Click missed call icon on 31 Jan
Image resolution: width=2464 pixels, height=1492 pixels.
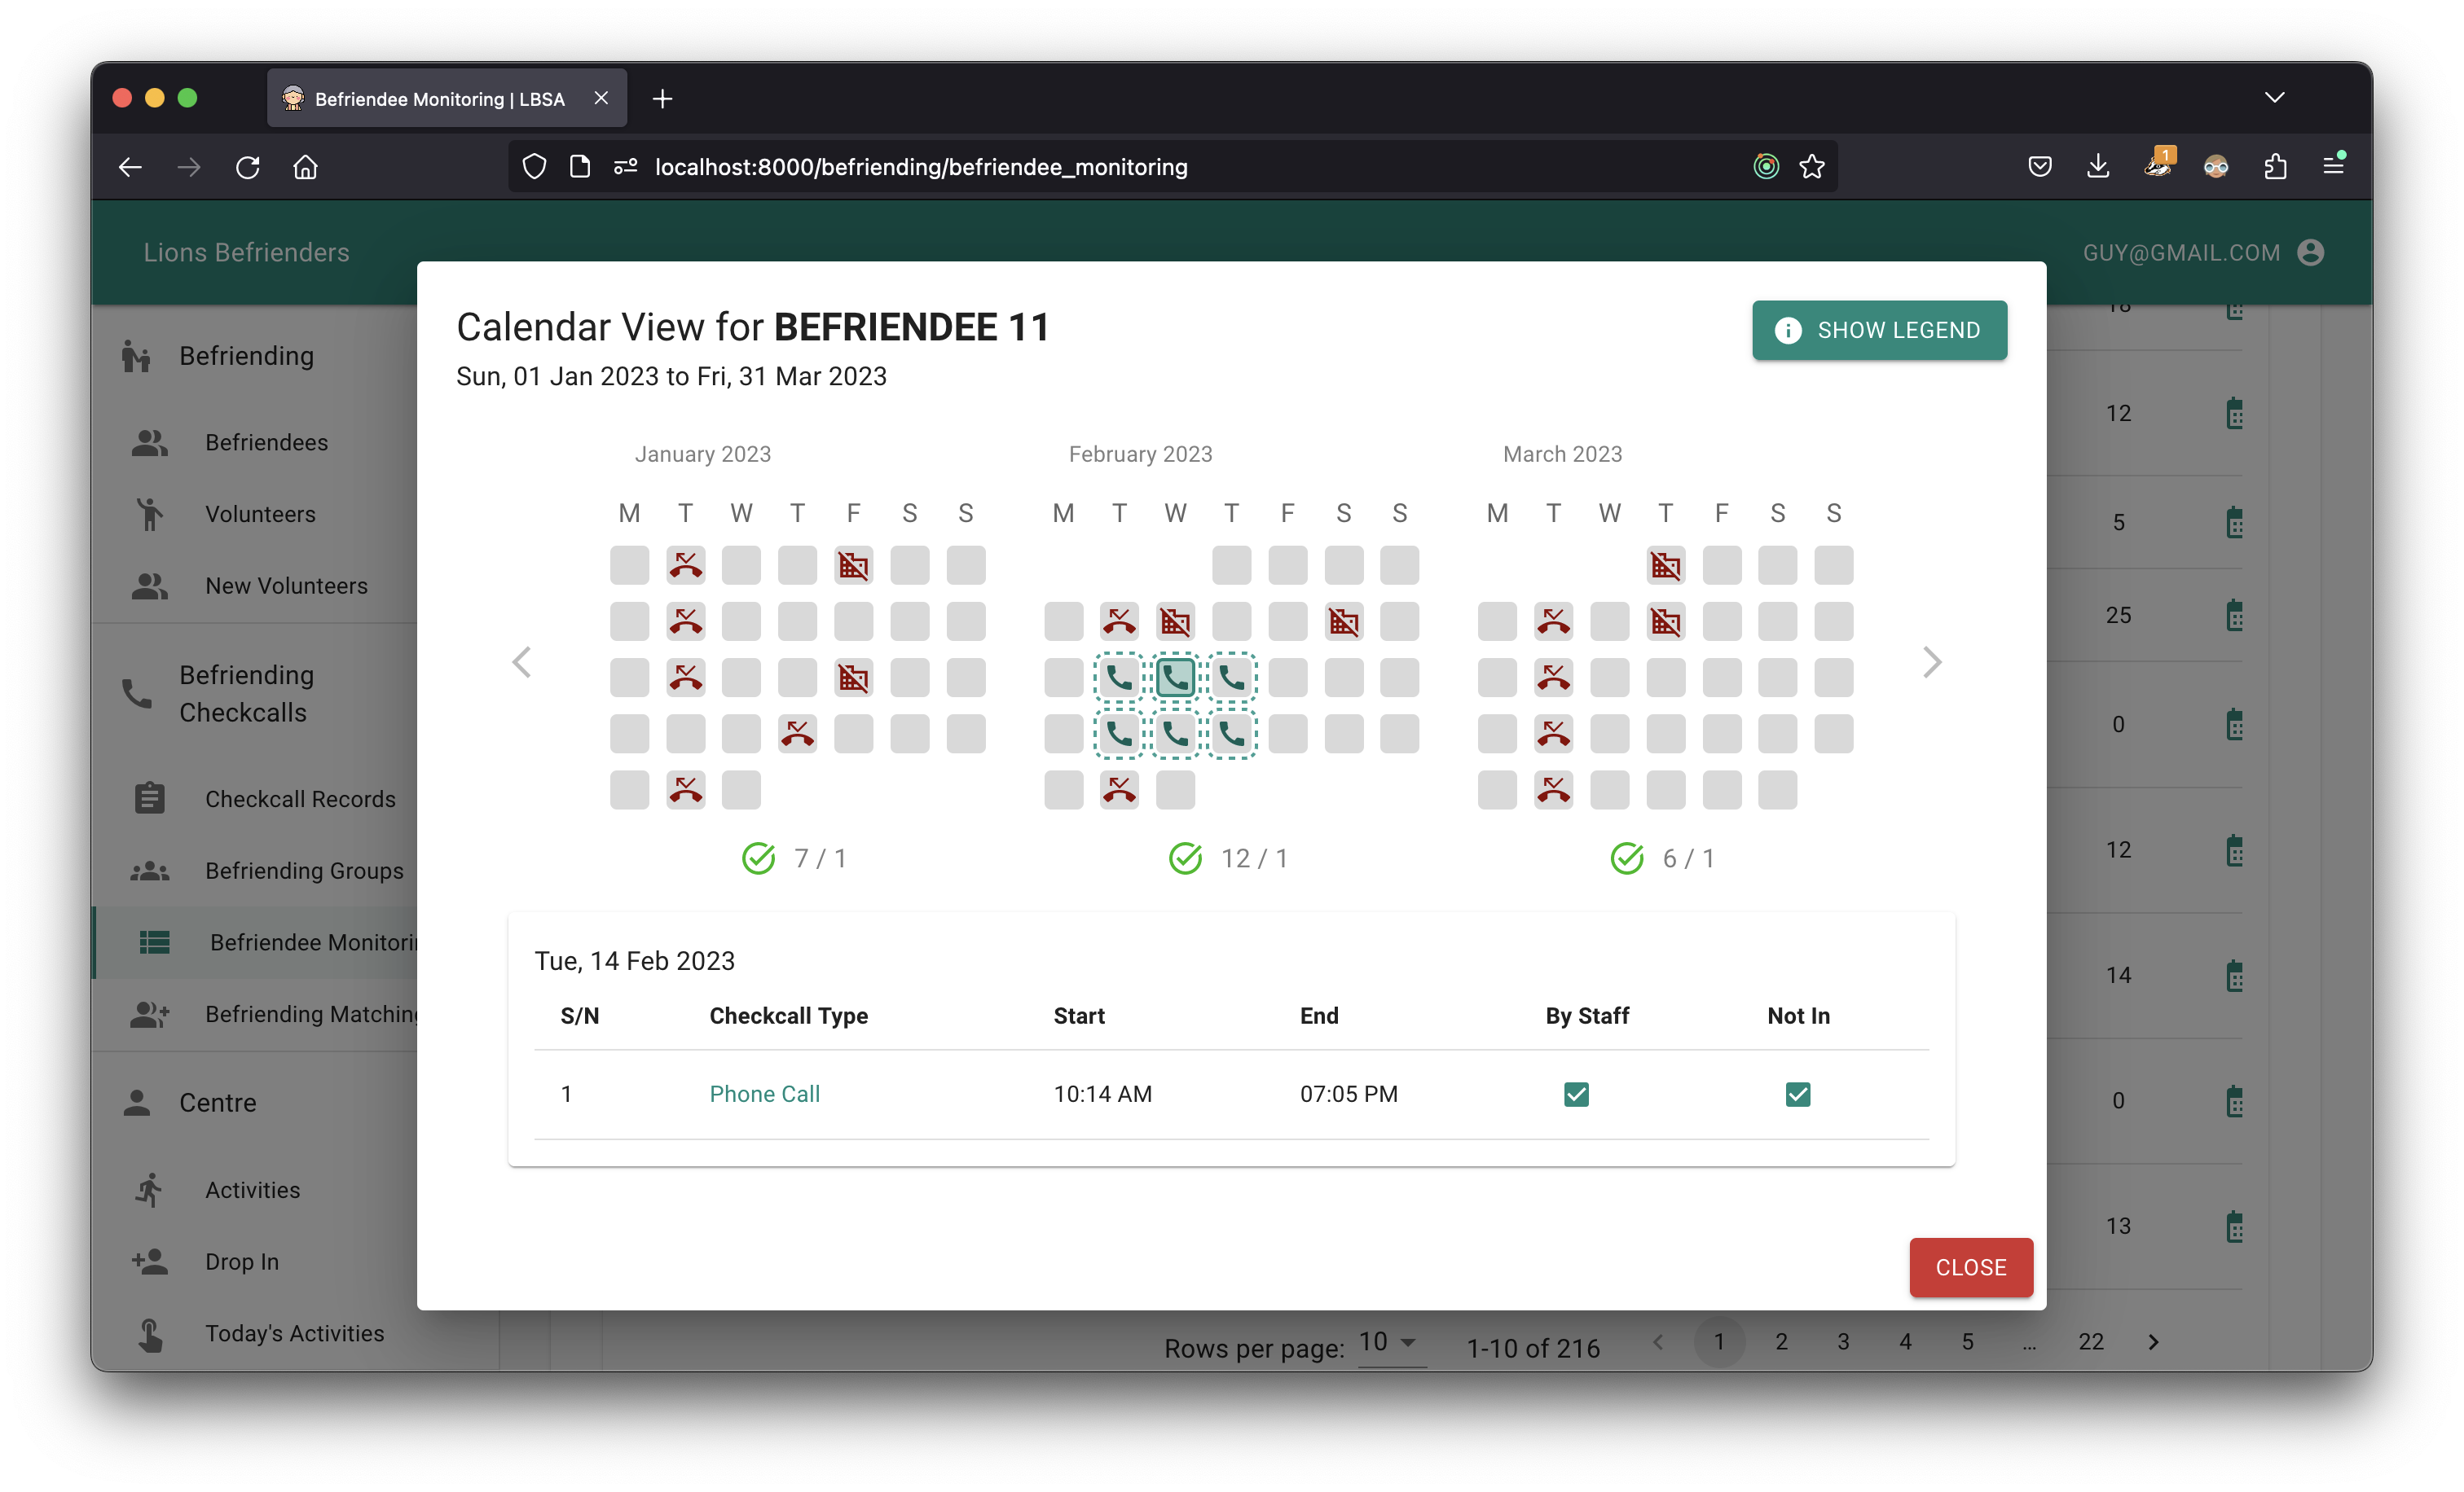(x=685, y=789)
